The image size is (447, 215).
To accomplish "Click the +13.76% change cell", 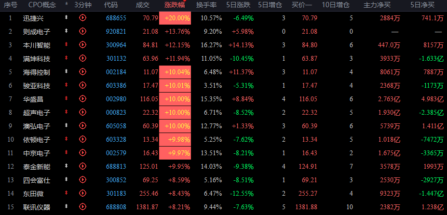I will coord(177,31).
